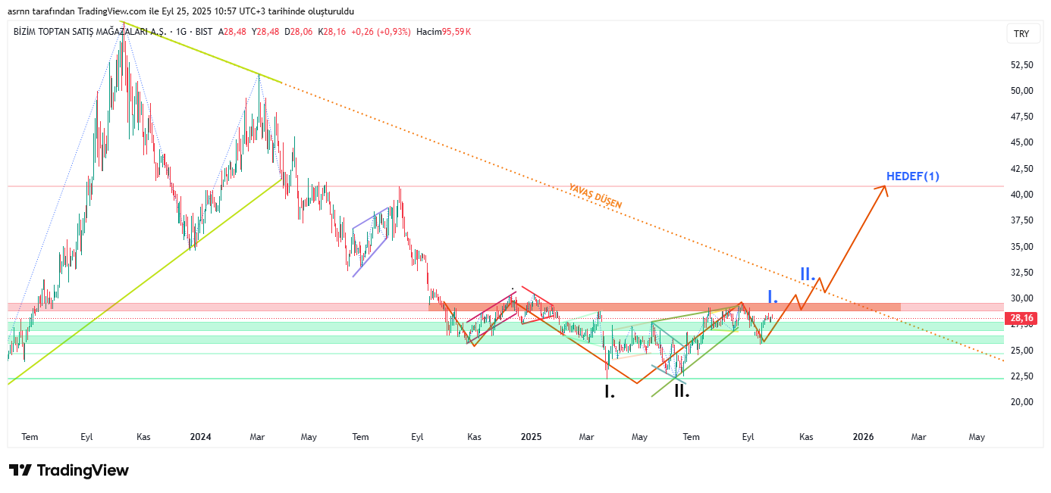Viewport: 1051px width, 493px height.
Task: Select the black 'II.' bottom marker
Action: click(682, 392)
